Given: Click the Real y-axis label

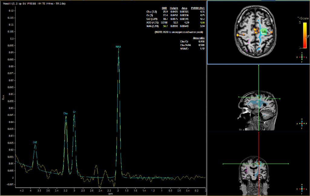Looking at the screenshot, I should click(x=3, y=98).
